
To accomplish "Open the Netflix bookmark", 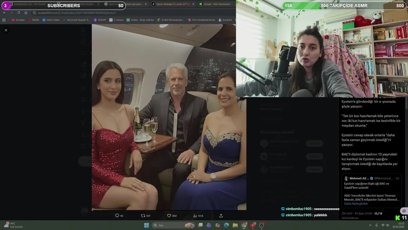I will click(x=33, y=20).
